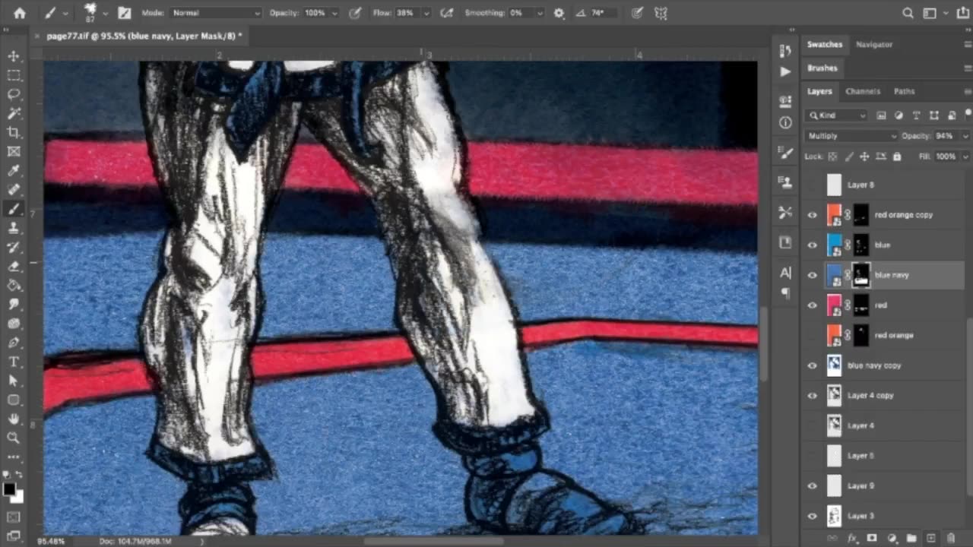Select the Layer 4 copy layer

click(870, 395)
